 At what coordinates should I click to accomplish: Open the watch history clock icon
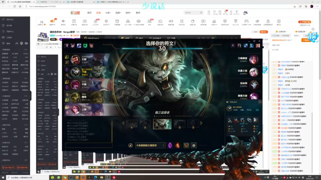pyautogui.click(x=209, y=12)
